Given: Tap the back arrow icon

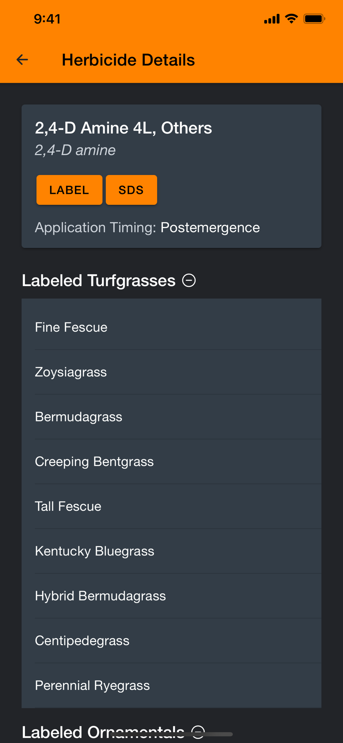Looking at the screenshot, I should point(22,60).
